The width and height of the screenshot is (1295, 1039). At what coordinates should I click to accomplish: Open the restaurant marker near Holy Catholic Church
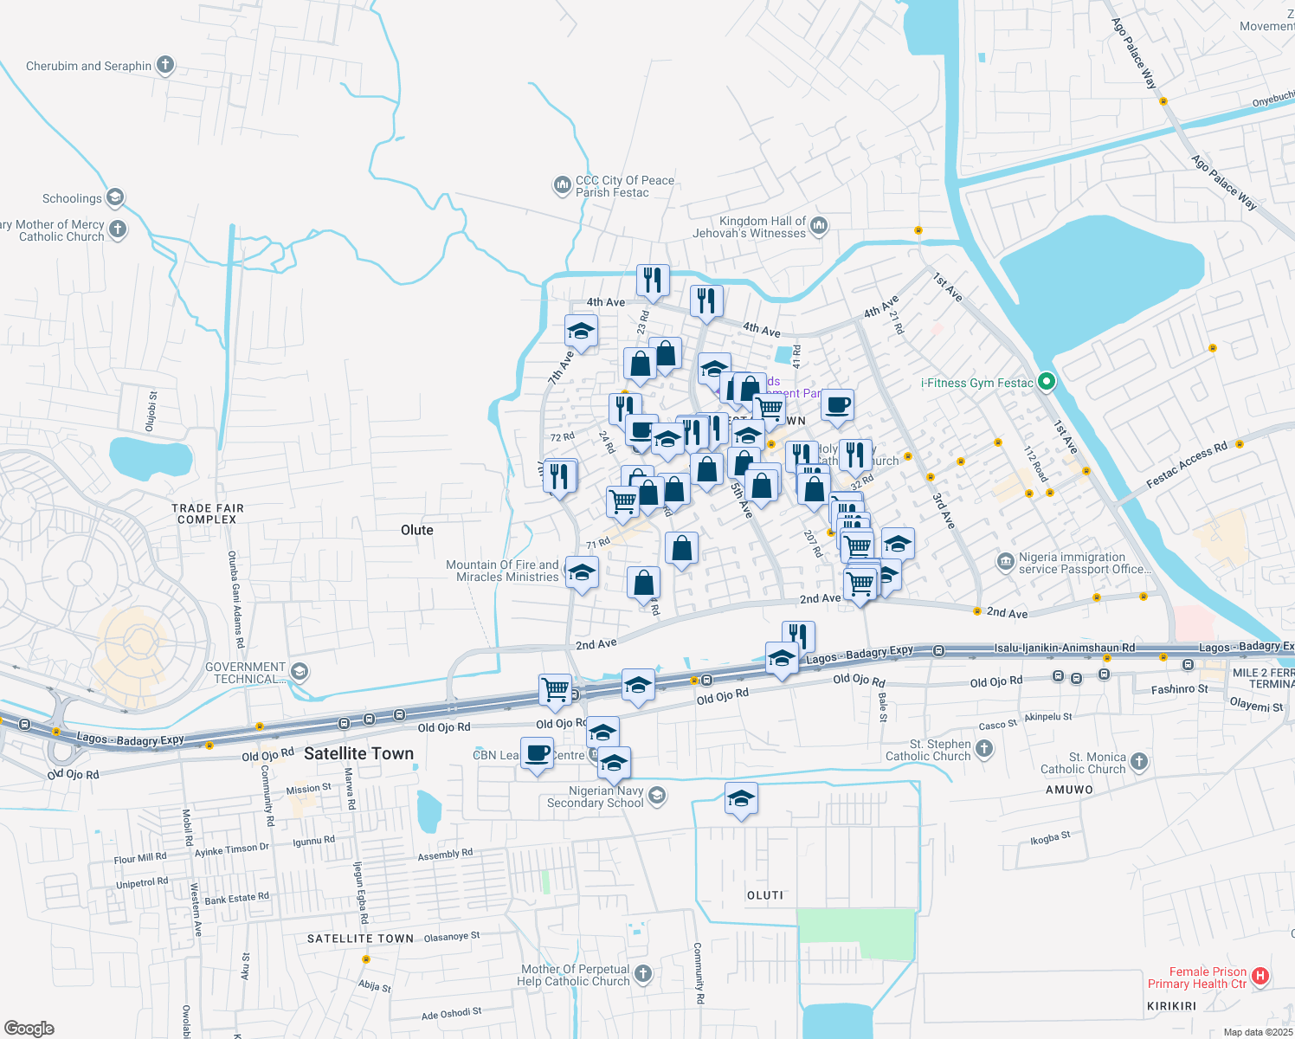801,451
